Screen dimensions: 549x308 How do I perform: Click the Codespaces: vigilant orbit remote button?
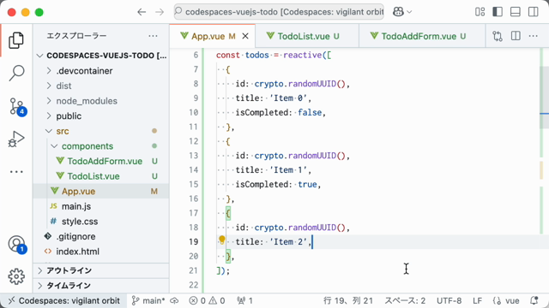click(x=63, y=300)
